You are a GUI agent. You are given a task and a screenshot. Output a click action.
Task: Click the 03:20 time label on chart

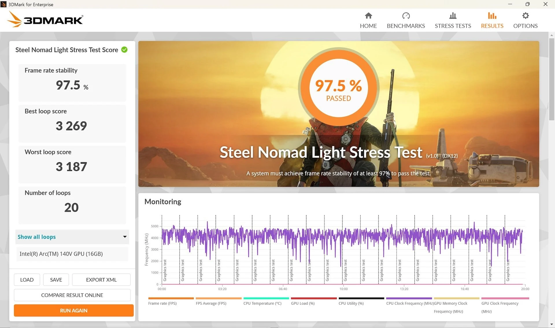(222, 289)
